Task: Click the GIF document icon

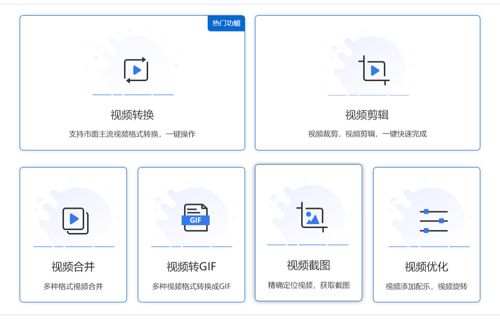Action: [x=195, y=217]
